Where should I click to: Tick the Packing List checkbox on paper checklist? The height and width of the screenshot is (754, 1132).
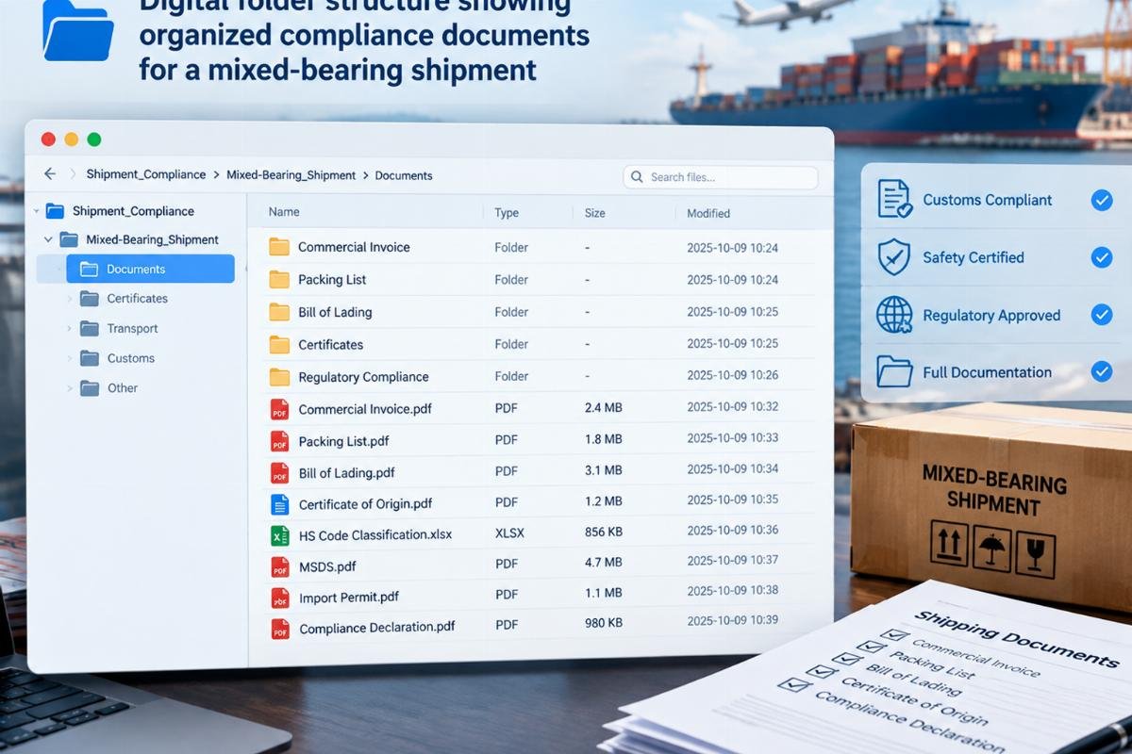pyautogui.click(x=871, y=647)
